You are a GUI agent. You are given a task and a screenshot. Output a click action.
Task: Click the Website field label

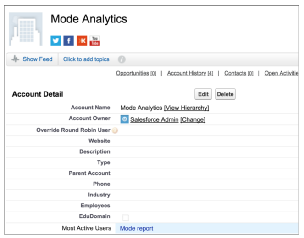(99, 141)
